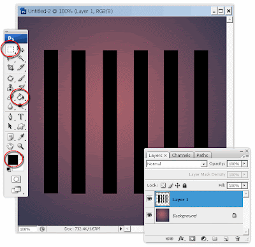The height and width of the screenshot is (247, 255).
Task: Toggle lock all padlock icon
Action: point(184,186)
